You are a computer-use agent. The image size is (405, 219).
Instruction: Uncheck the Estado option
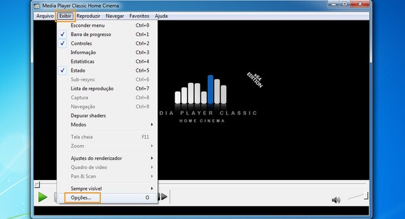pos(107,70)
